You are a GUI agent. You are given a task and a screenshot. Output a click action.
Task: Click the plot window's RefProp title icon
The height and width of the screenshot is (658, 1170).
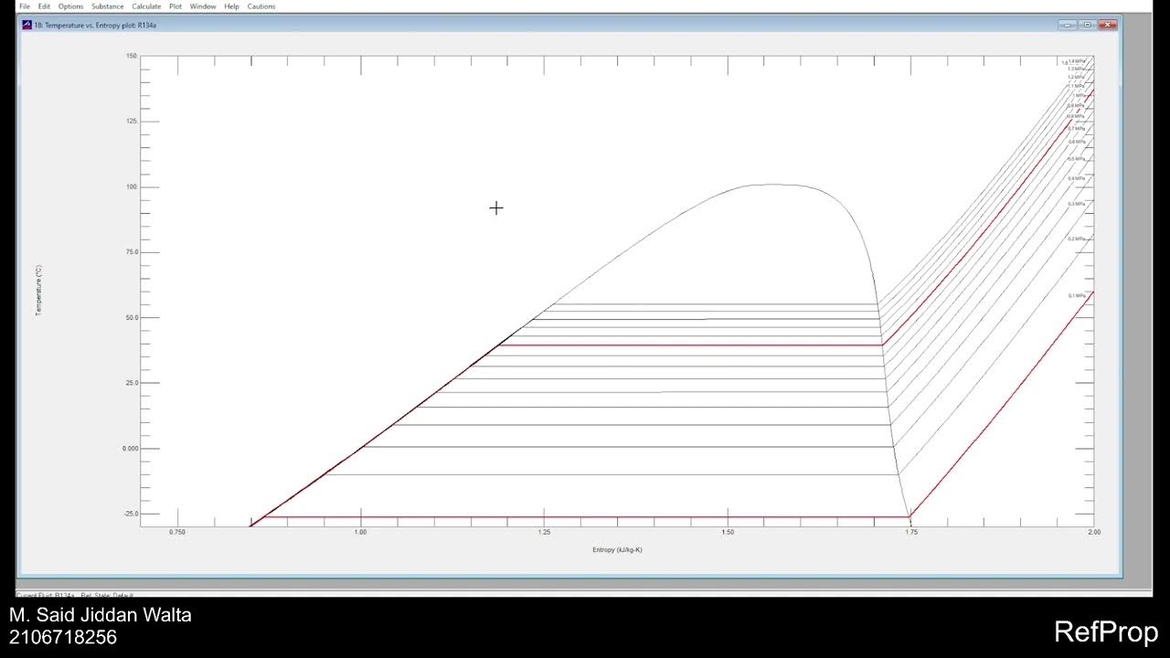(x=27, y=25)
